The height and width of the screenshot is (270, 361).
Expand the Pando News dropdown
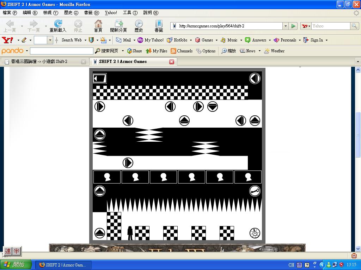259,51
